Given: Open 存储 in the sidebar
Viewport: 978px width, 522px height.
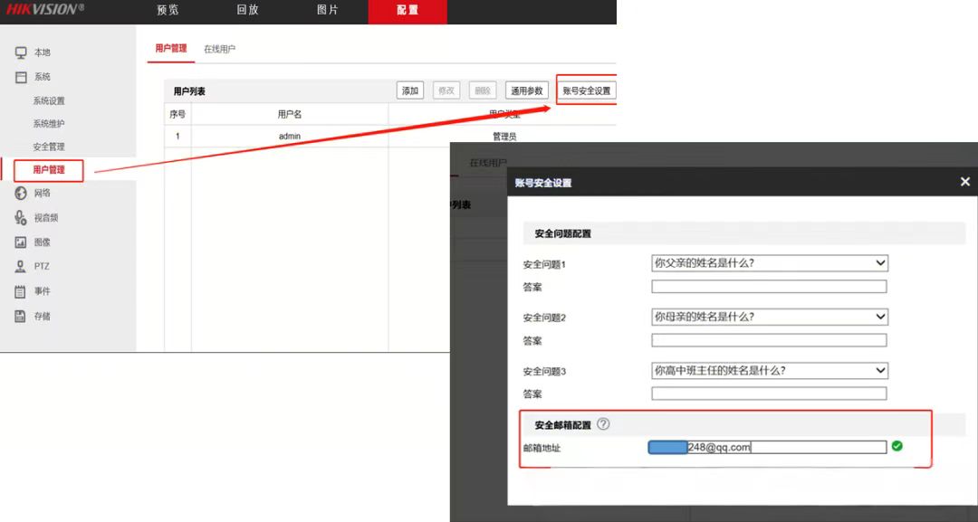Looking at the screenshot, I should [x=43, y=317].
